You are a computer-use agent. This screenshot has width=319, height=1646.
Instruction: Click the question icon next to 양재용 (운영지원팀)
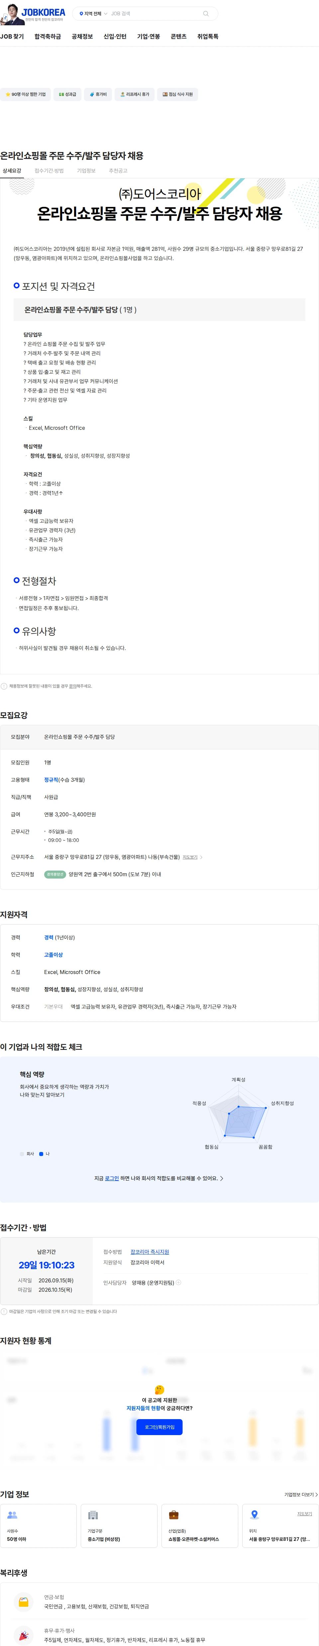click(x=179, y=1282)
